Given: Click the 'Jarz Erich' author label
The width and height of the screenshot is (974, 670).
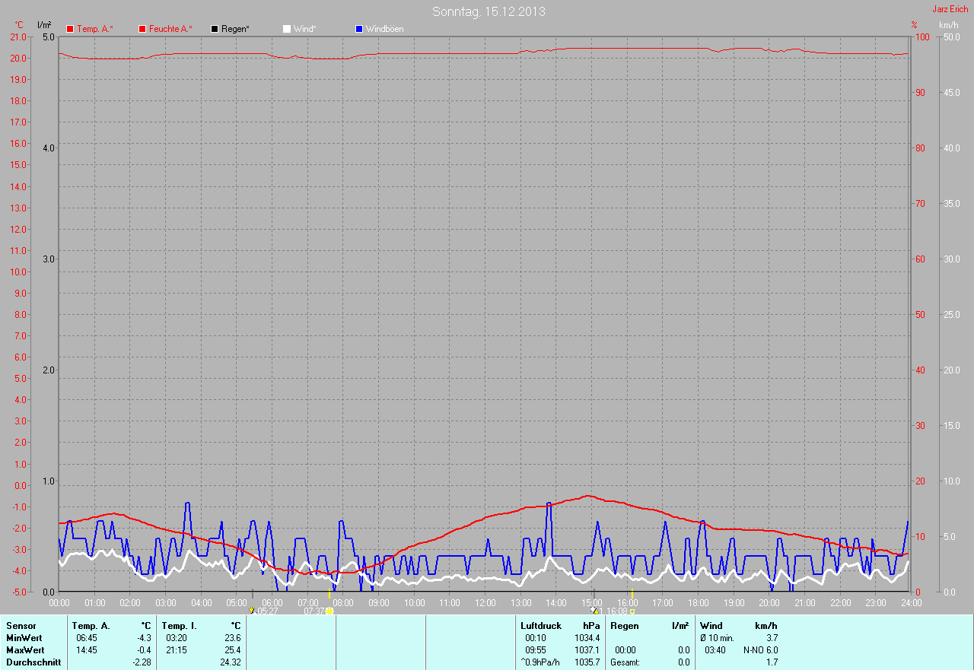Looking at the screenshot, I should coord(950,9).
